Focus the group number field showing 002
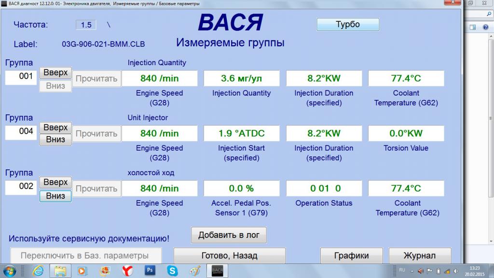The image size is (494, 278). click(x=21, y=187)
